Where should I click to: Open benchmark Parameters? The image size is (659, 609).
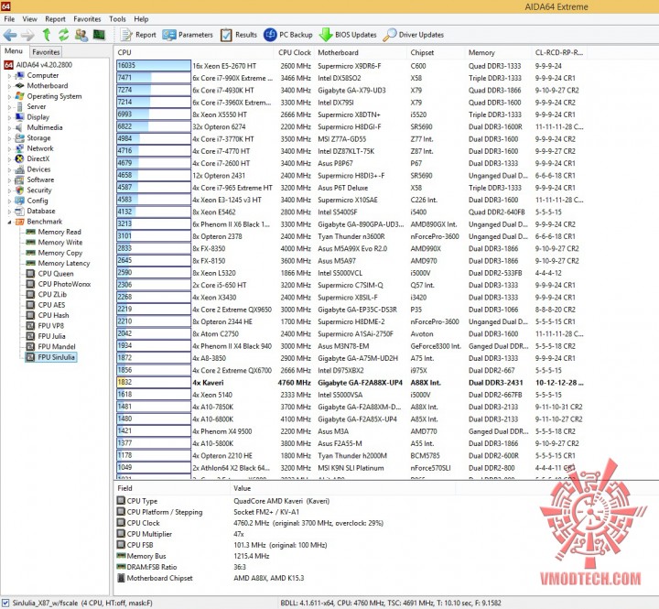[188, 35]
